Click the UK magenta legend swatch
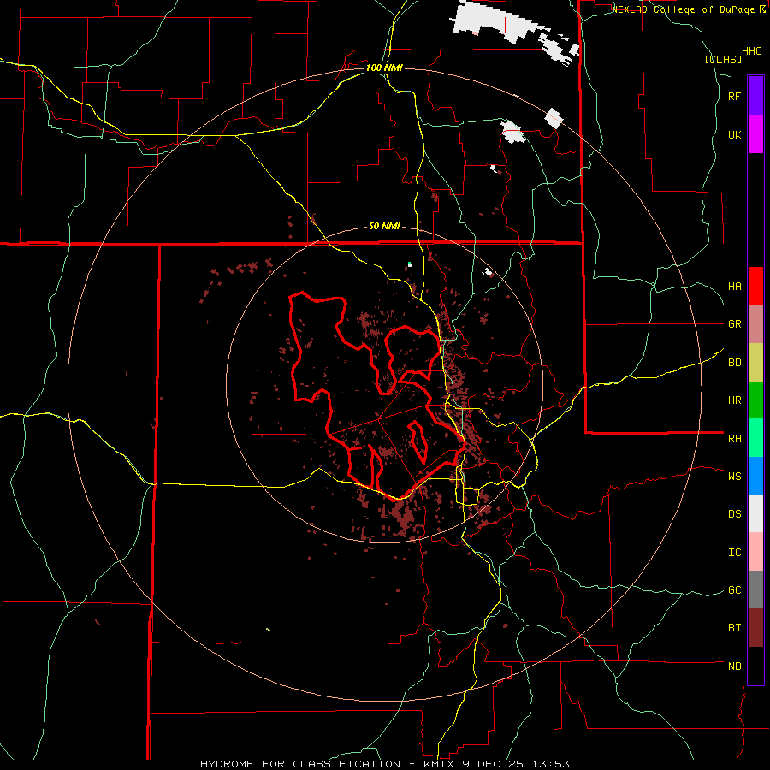Screen dimensions: 770x770 (755, 134)
